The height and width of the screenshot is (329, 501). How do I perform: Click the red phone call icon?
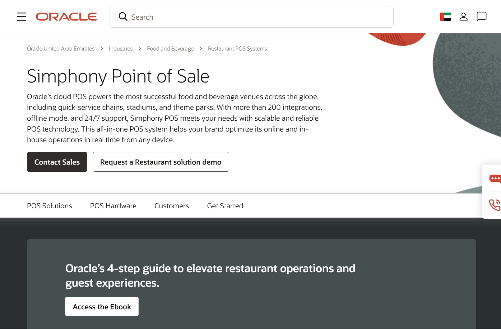(x=495, y=205)
